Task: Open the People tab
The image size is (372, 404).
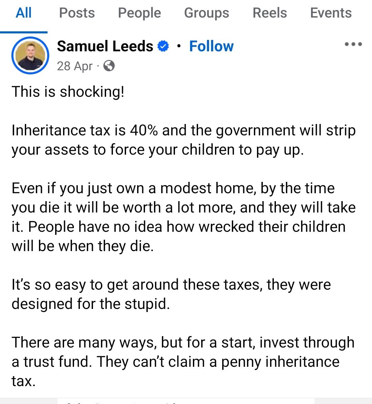Action: 139,13
